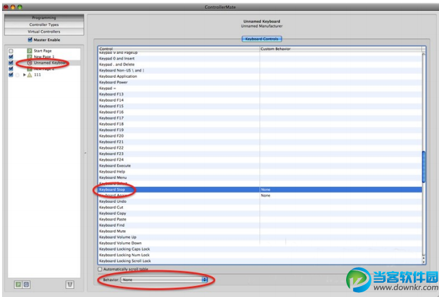
Task: Open the Behavior dropdown menu
Action: 164,280
